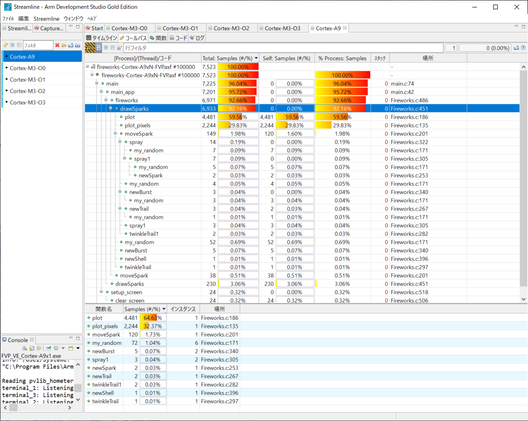528x421 pixels.
Task: Select Cortex-M3-O2 capture in left list
Action: tap(42, 91)
